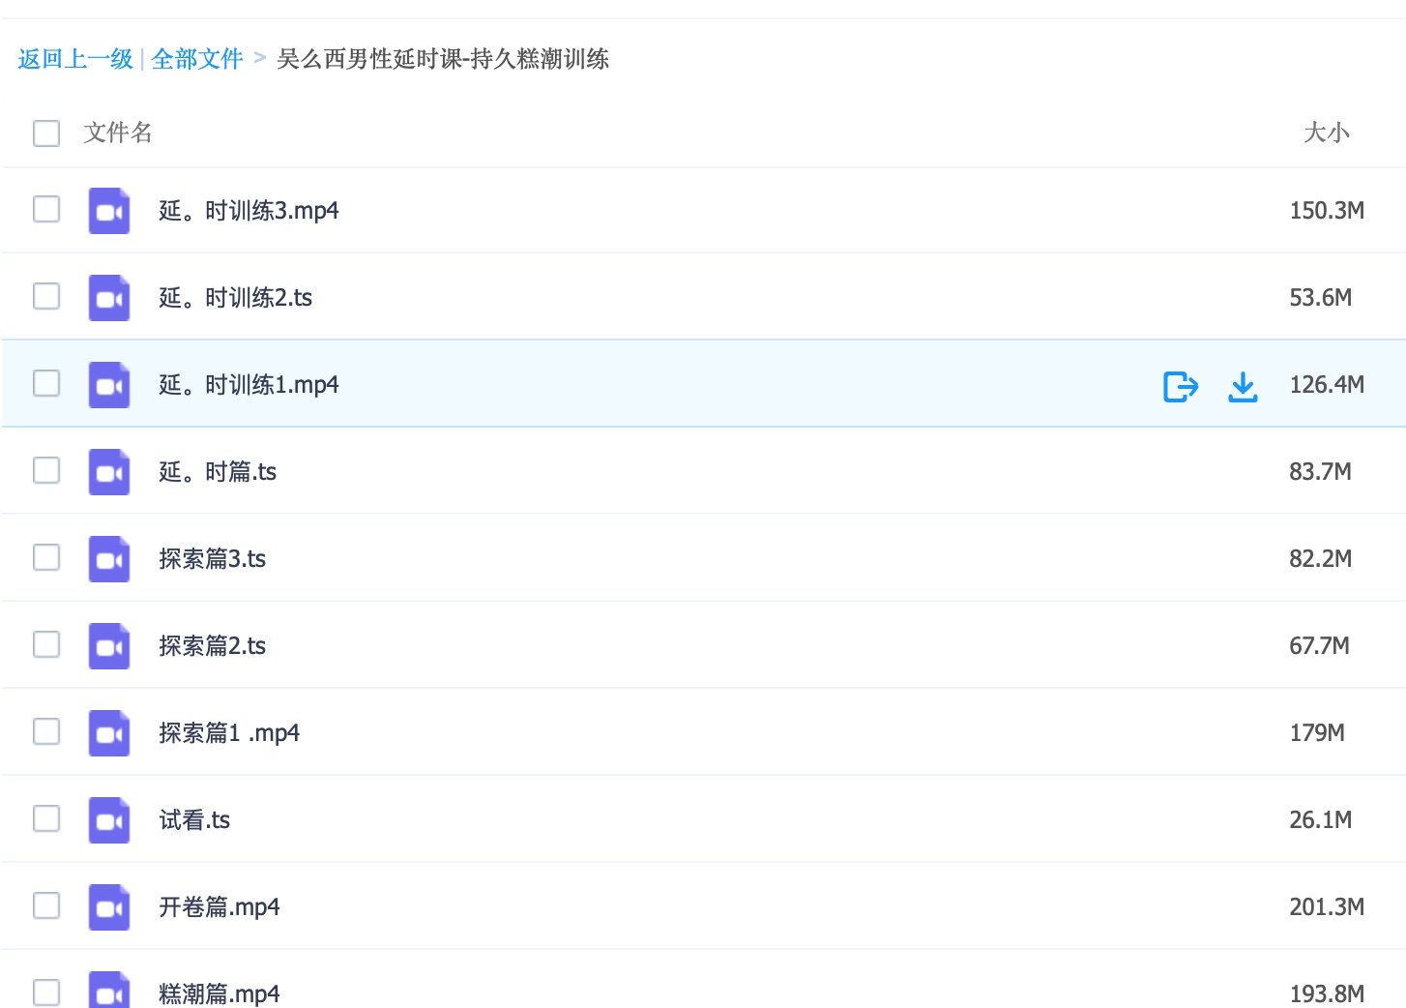The height and width of the screenshot is (1008, 1406).
Task: Check the box for 开卷篇.mp4
Action: click(x=46, y=905)
